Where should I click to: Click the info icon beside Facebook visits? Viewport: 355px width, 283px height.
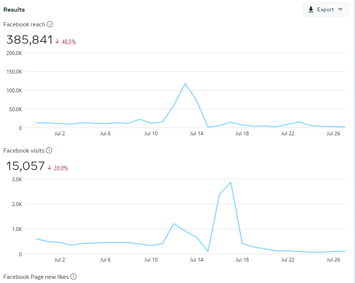point(49,151)
